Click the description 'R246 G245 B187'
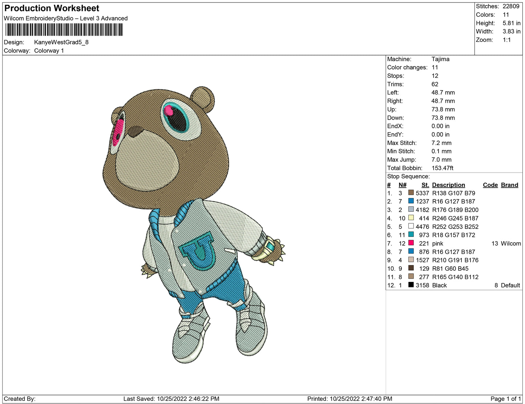 pyautogui.click(x=455, y=218)
